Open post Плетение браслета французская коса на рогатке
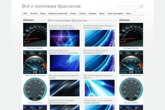This screenshot has width=165, height=110. (x=64, y=52)
